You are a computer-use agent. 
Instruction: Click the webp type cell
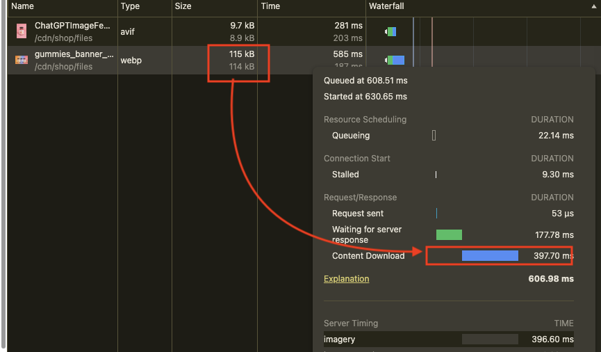(x=131, y=61)
